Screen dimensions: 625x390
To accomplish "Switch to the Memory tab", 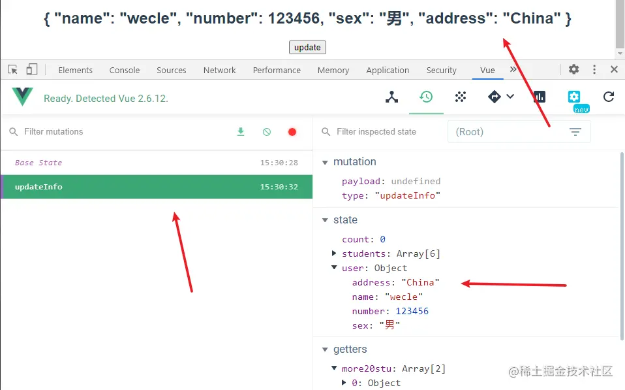I will [x=333, y=71].
